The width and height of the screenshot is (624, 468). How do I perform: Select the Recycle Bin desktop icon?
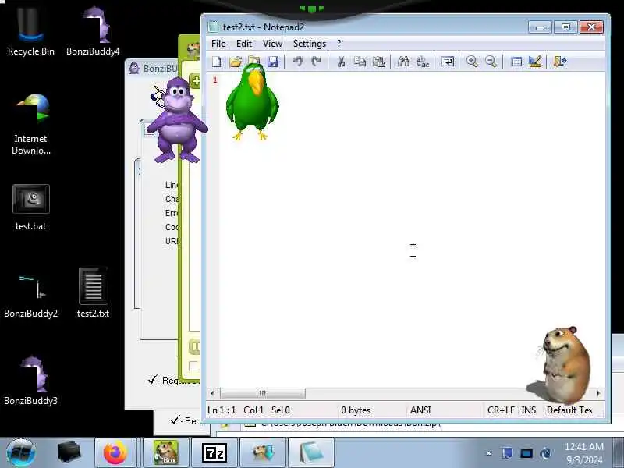click(x=31, y=31)
